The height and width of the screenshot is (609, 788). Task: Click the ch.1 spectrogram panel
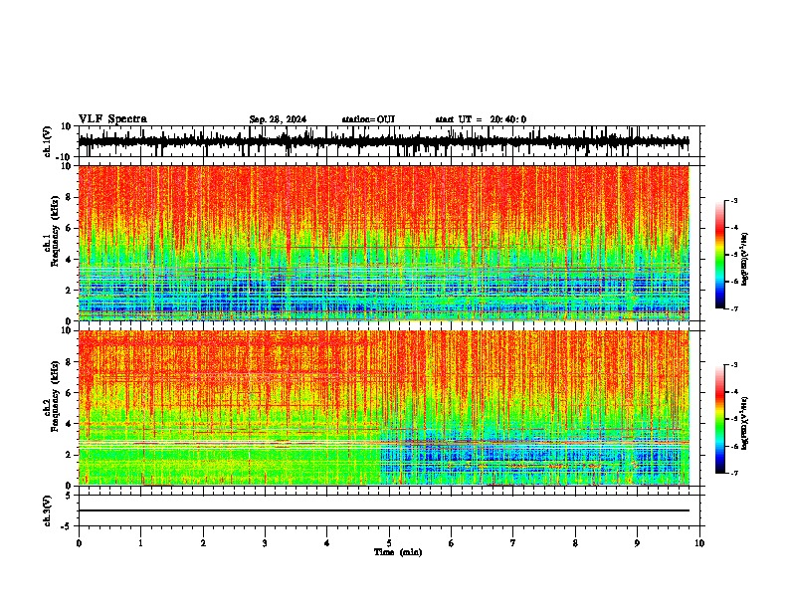[383, 243]
